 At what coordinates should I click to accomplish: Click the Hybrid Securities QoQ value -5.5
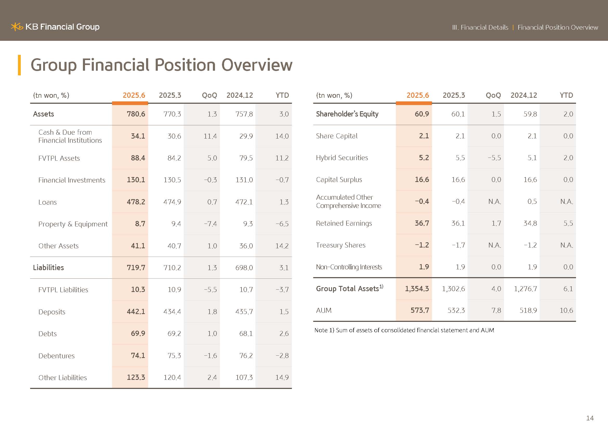pyautogui.click(x=494, y=158)
